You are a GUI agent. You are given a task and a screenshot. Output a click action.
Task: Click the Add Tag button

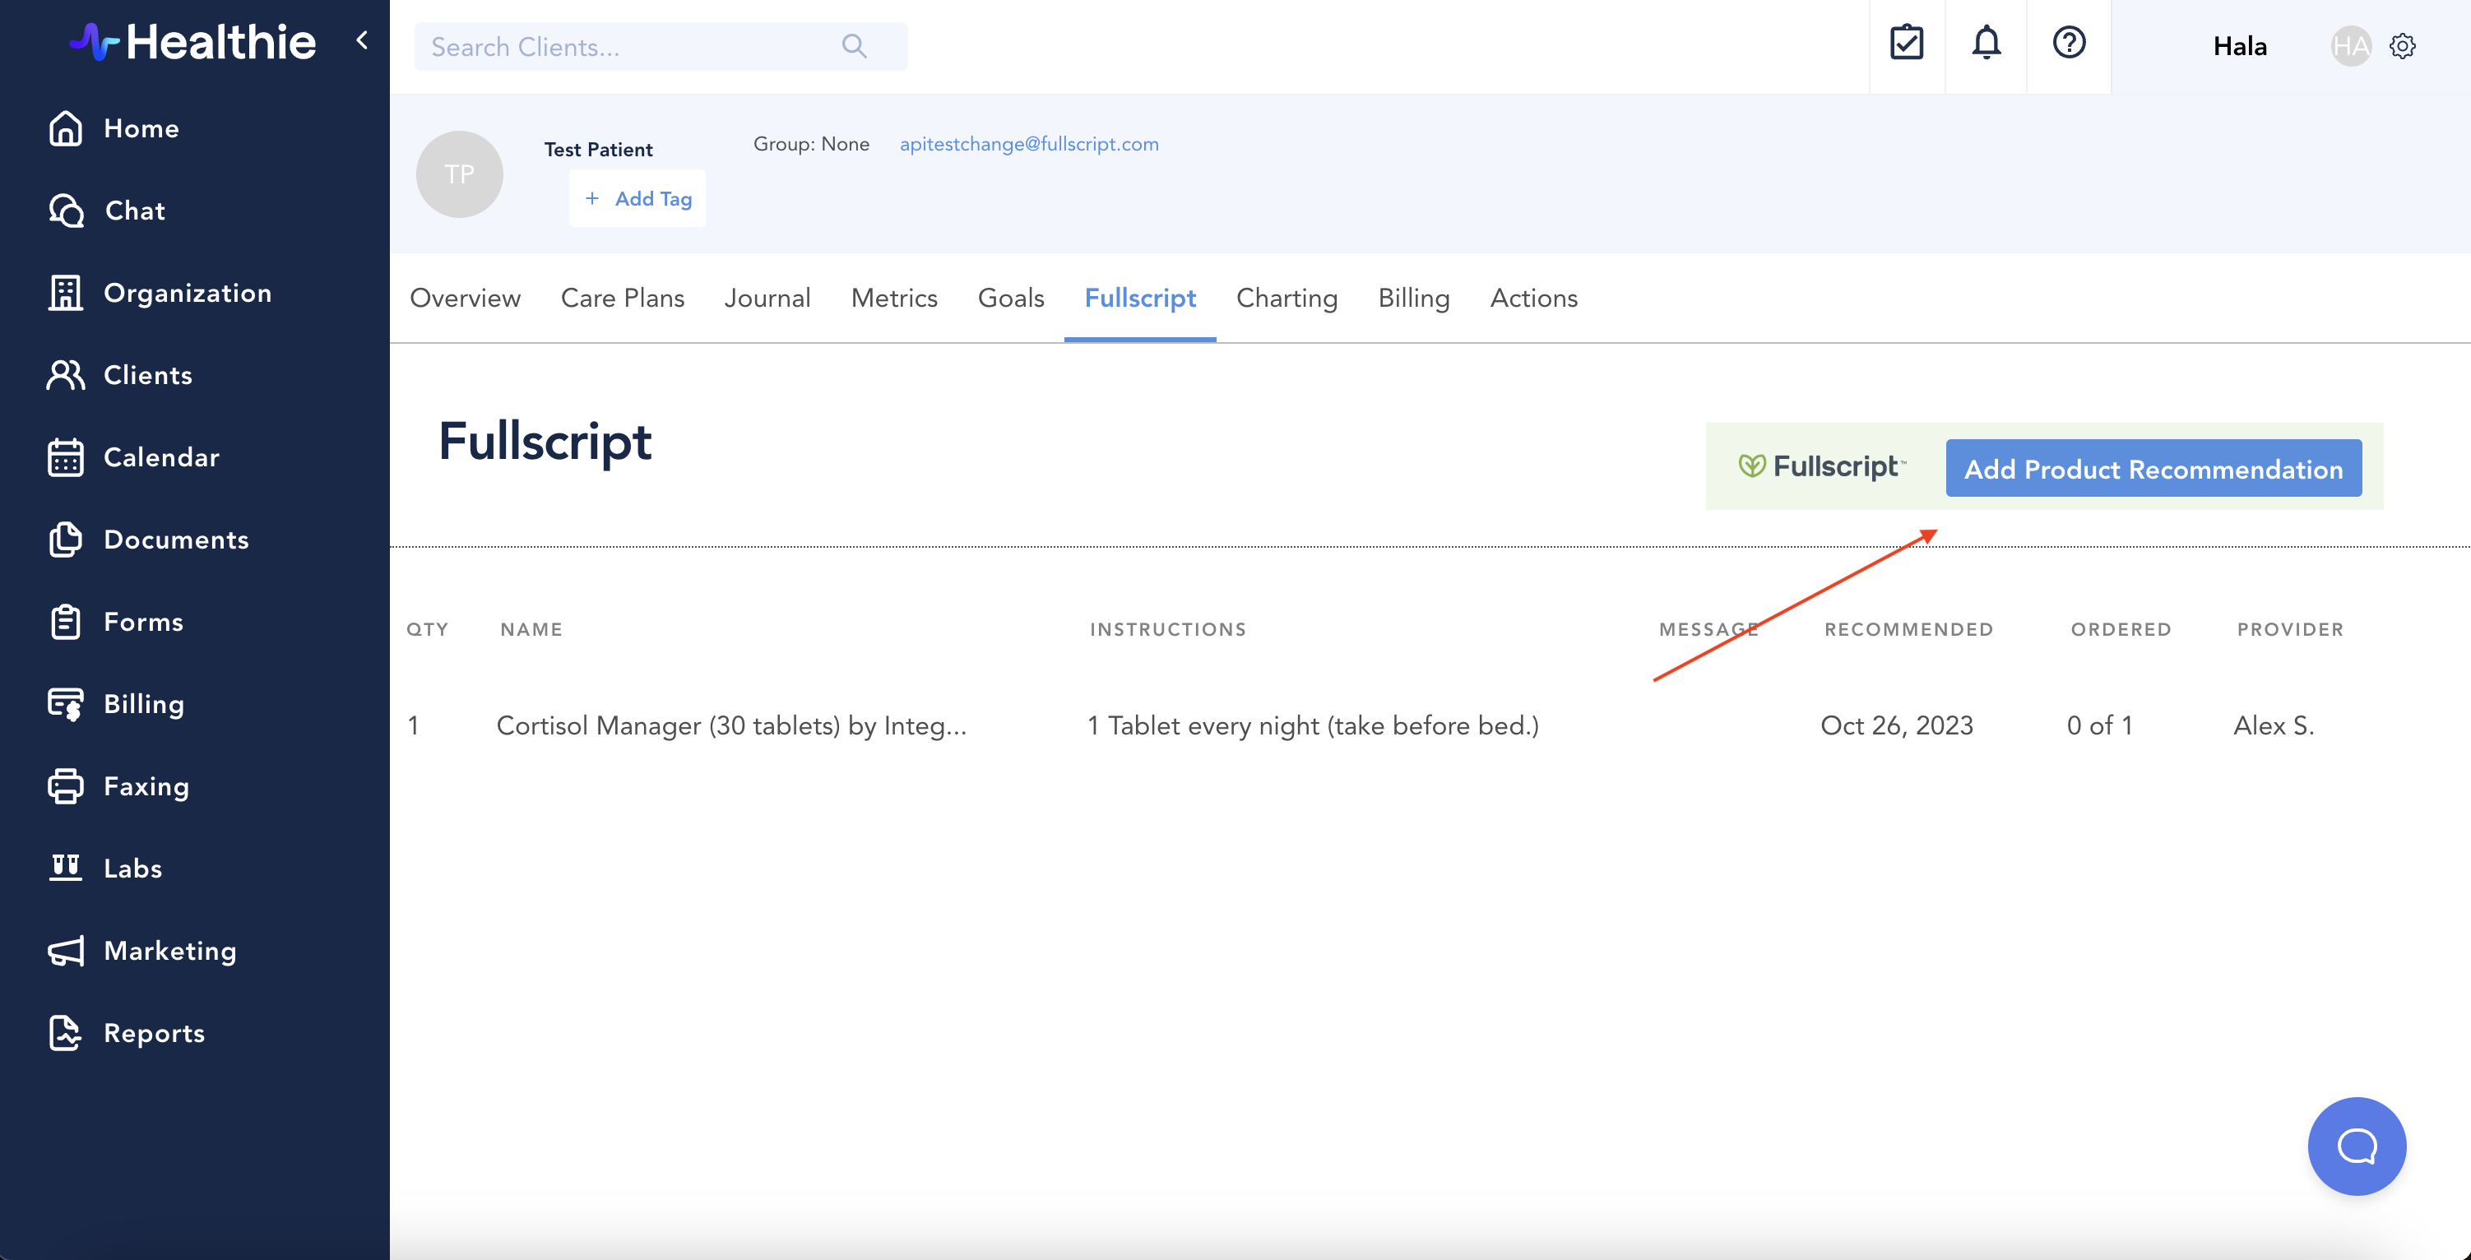pyautogui.click(x=637, y=198)
